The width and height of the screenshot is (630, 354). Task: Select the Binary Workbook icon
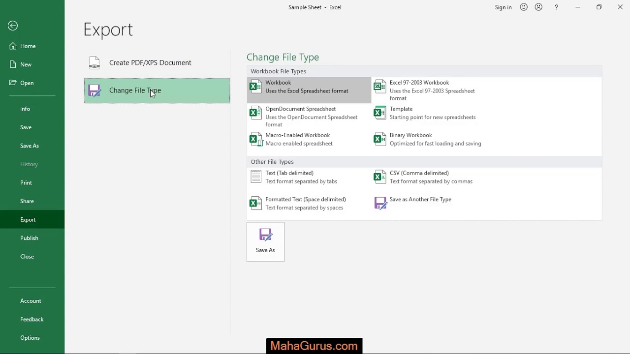tap(379, 140)
